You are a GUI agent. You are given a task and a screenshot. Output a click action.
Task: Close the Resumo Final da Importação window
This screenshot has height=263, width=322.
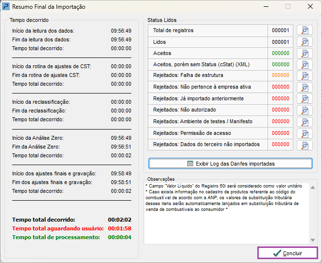310,7
